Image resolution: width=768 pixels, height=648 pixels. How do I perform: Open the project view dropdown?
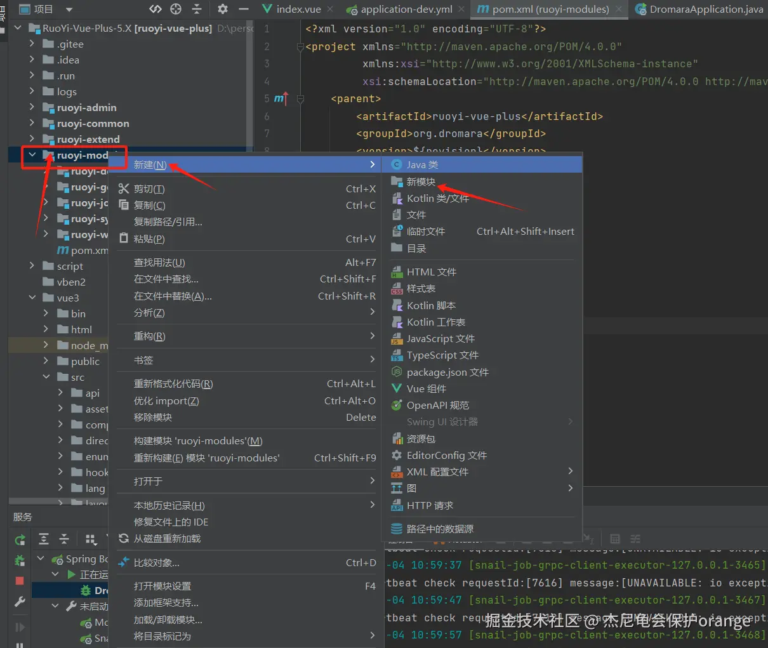(69, 10)
